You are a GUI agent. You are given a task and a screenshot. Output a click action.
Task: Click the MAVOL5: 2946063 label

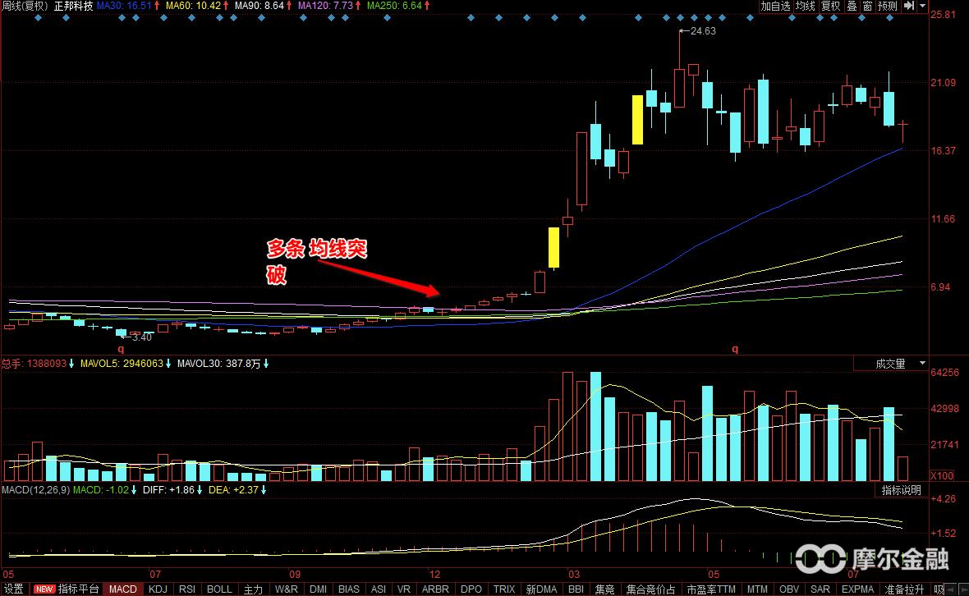pos(122,364)
